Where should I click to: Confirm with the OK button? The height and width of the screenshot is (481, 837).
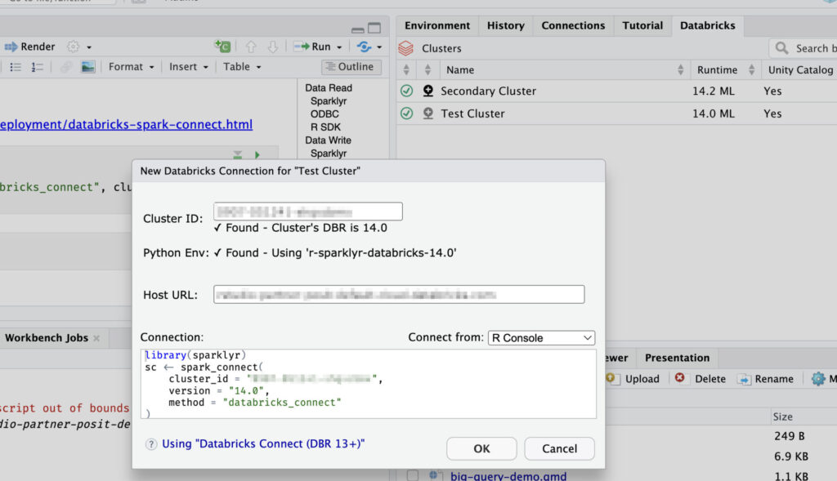click(481, 448)
